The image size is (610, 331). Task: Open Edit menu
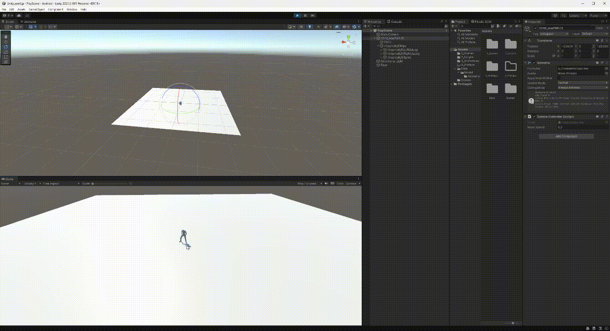[12, 10]
